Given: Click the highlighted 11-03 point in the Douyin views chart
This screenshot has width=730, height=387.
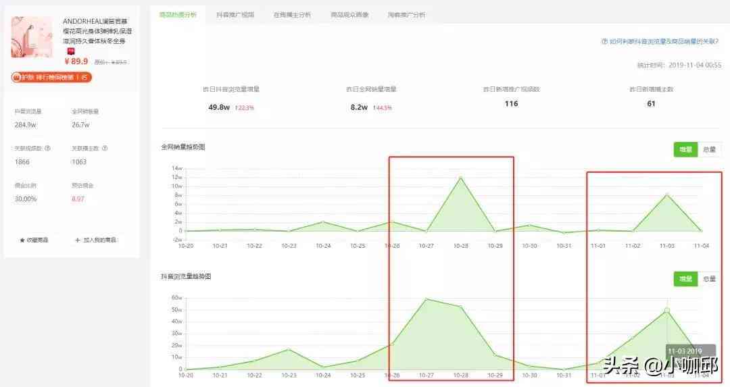Looking at the screenshot, I should click(x=666, y=310).
